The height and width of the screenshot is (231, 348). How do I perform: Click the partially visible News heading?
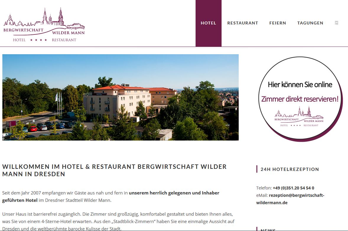tap(268, 230)
